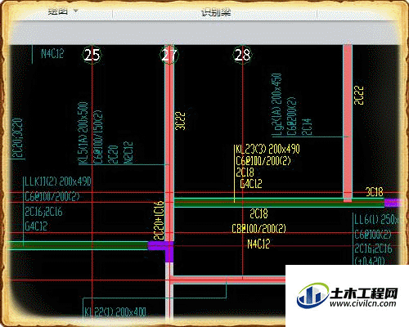
Task: Click cyan C6@100/200(2) under LLK11
Action: 52,196
